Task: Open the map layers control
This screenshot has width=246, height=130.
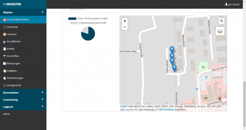Action: click(x=220, y=31)
